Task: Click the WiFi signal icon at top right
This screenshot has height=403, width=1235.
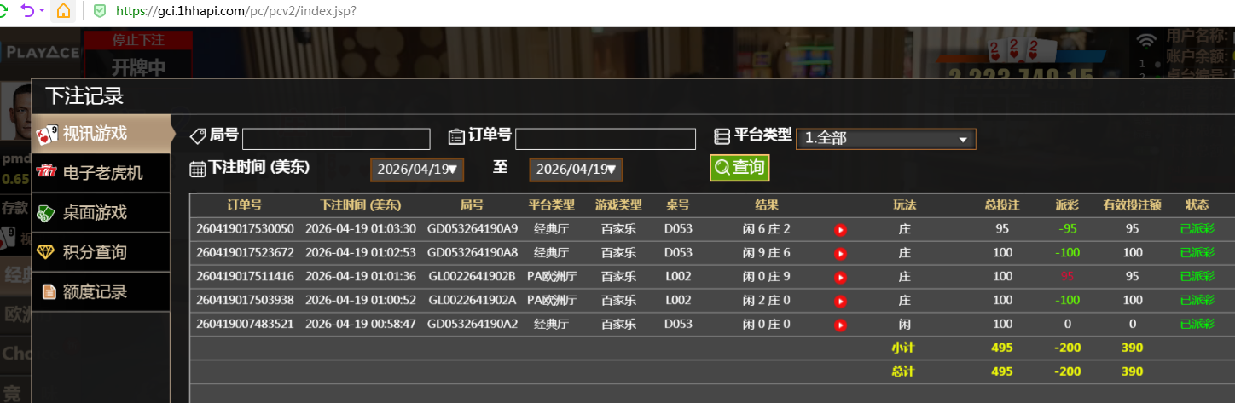Action: [1147, 41]
